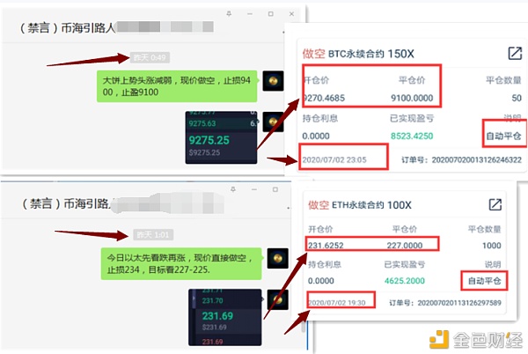Maximize the bottom chat window
Viewport: 528px width, 354px height.
point(275,189)
